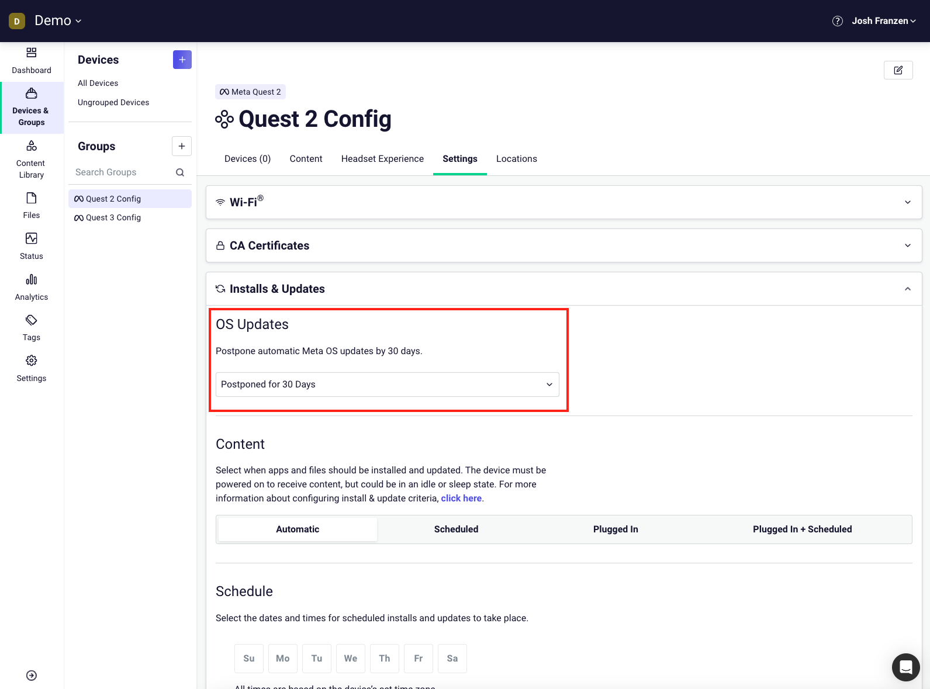The width and height of the screenshot is (930, 689).
Task: Switch to the Settings tab
Action: (460, 159)
